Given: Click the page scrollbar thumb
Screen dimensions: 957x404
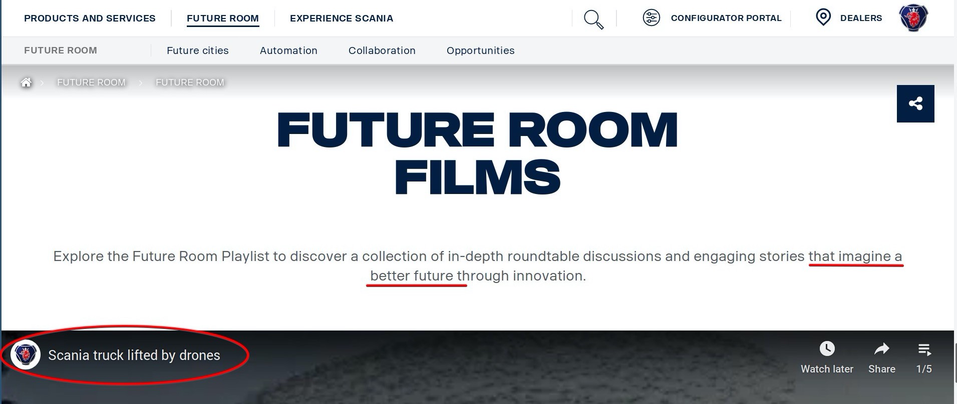Looking at the screenshot, I should click(955, 363).
